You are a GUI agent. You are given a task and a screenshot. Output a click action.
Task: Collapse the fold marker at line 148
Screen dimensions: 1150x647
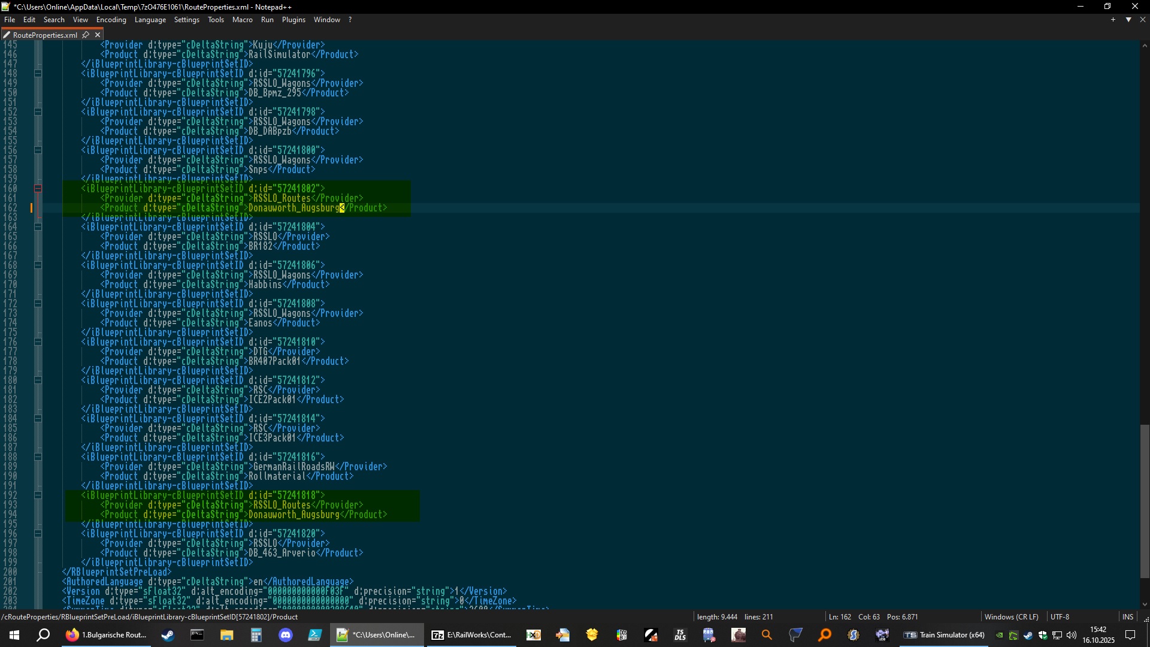[38, 74]
